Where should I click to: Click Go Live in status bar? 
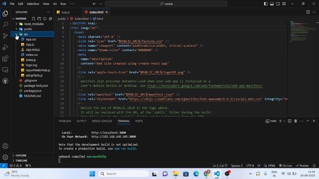(286, 166)
